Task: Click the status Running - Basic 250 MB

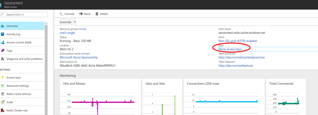Action: 75,41
